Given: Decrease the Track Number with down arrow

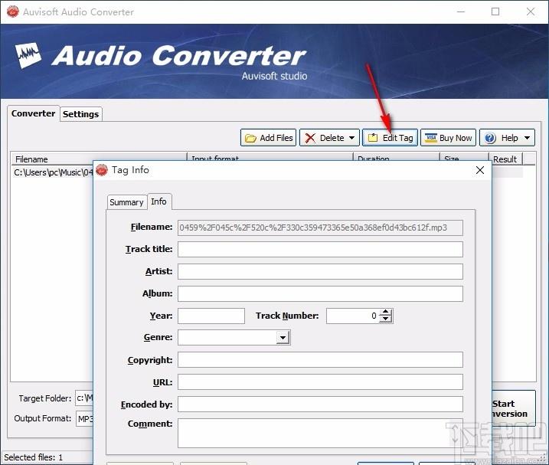Looking at the screenshot, I should (x=385, y=319).
